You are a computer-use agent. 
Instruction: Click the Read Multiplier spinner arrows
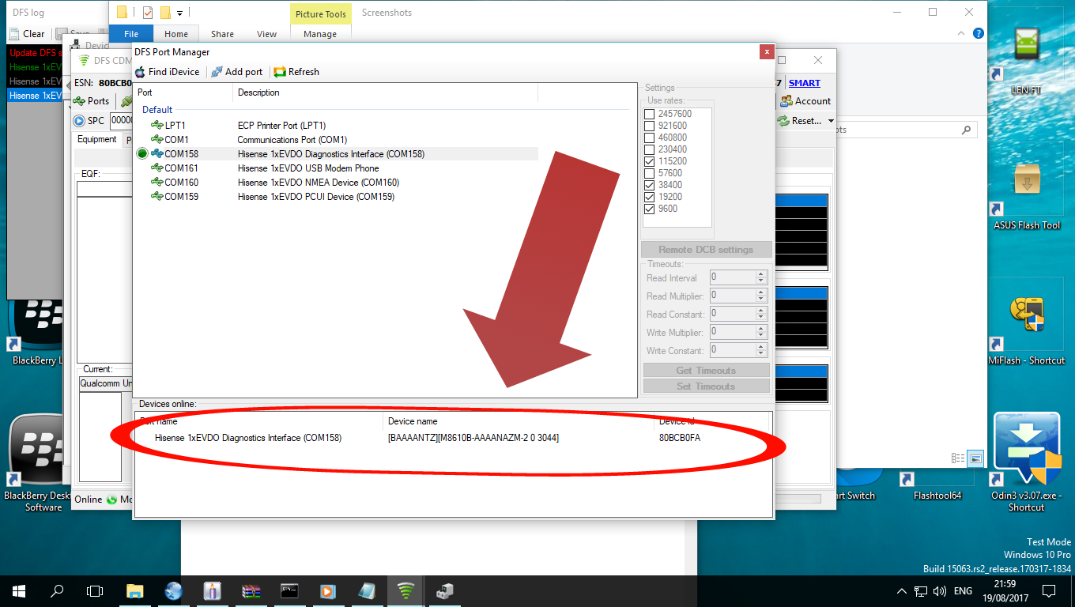coord(761,296)
